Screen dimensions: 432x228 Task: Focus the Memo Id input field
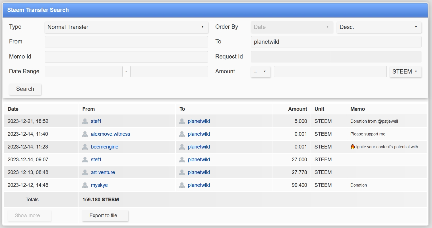point(126,57)
